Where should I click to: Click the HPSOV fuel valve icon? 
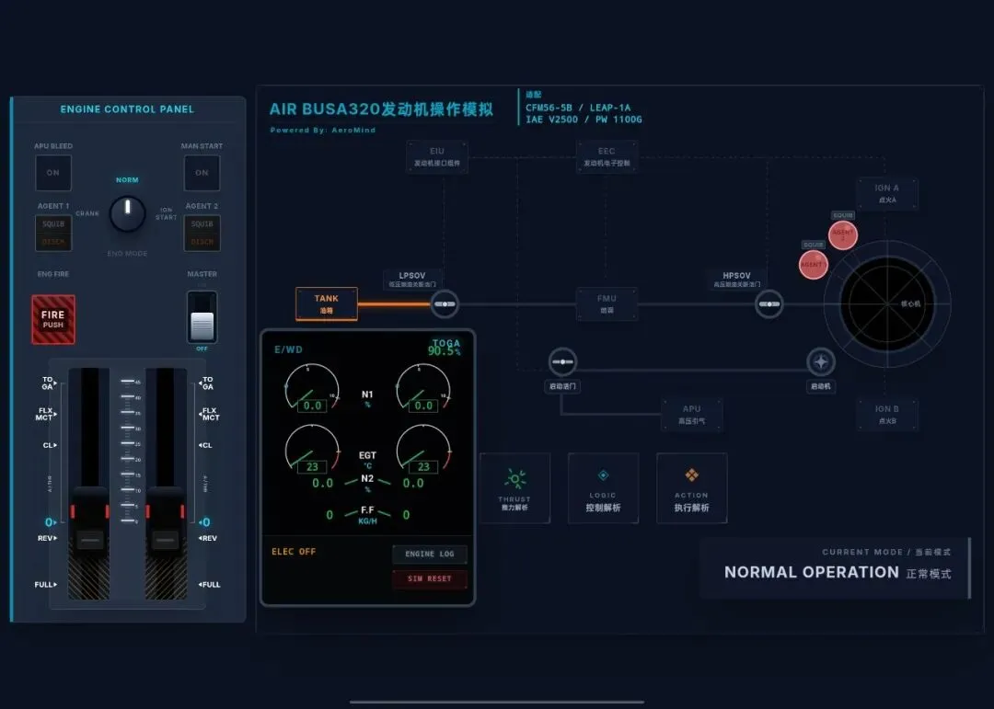(x=769, y=304)
